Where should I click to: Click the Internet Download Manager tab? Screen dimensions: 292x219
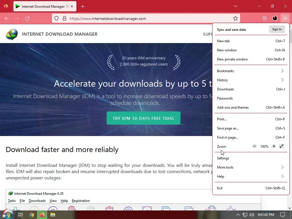tap(45, 6)
